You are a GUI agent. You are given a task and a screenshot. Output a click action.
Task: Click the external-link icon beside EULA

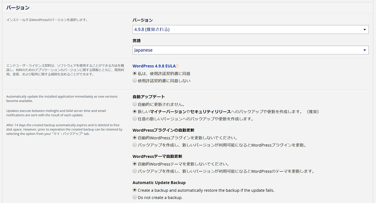tap(177, 66)
